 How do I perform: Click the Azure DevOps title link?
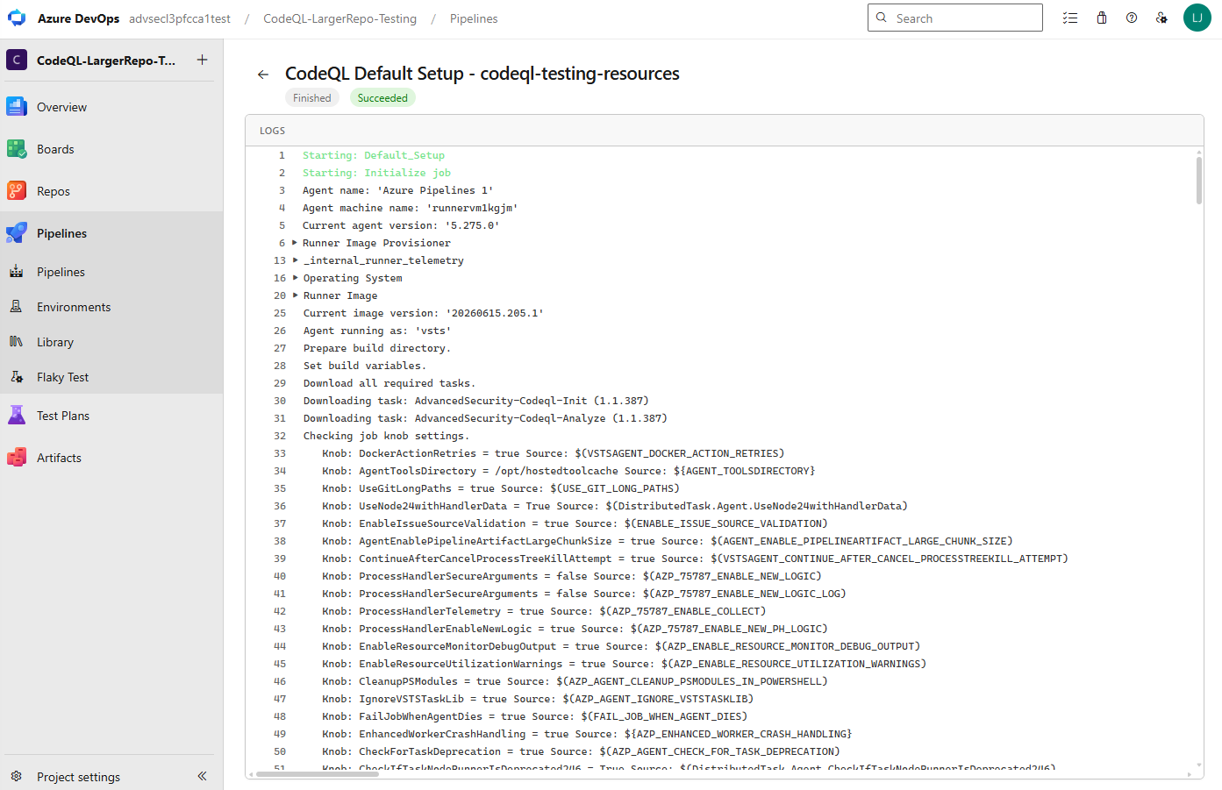click(x=78, y=18)
